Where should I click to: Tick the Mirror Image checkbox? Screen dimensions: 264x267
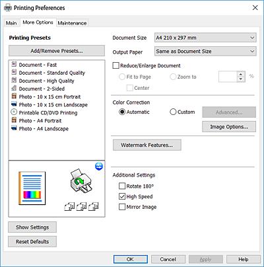pos(122,207)
